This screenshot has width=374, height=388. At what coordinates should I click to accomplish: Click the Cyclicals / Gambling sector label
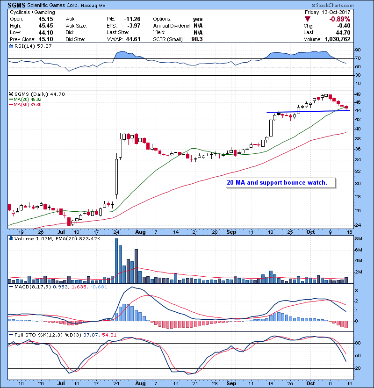click(32, 12)
